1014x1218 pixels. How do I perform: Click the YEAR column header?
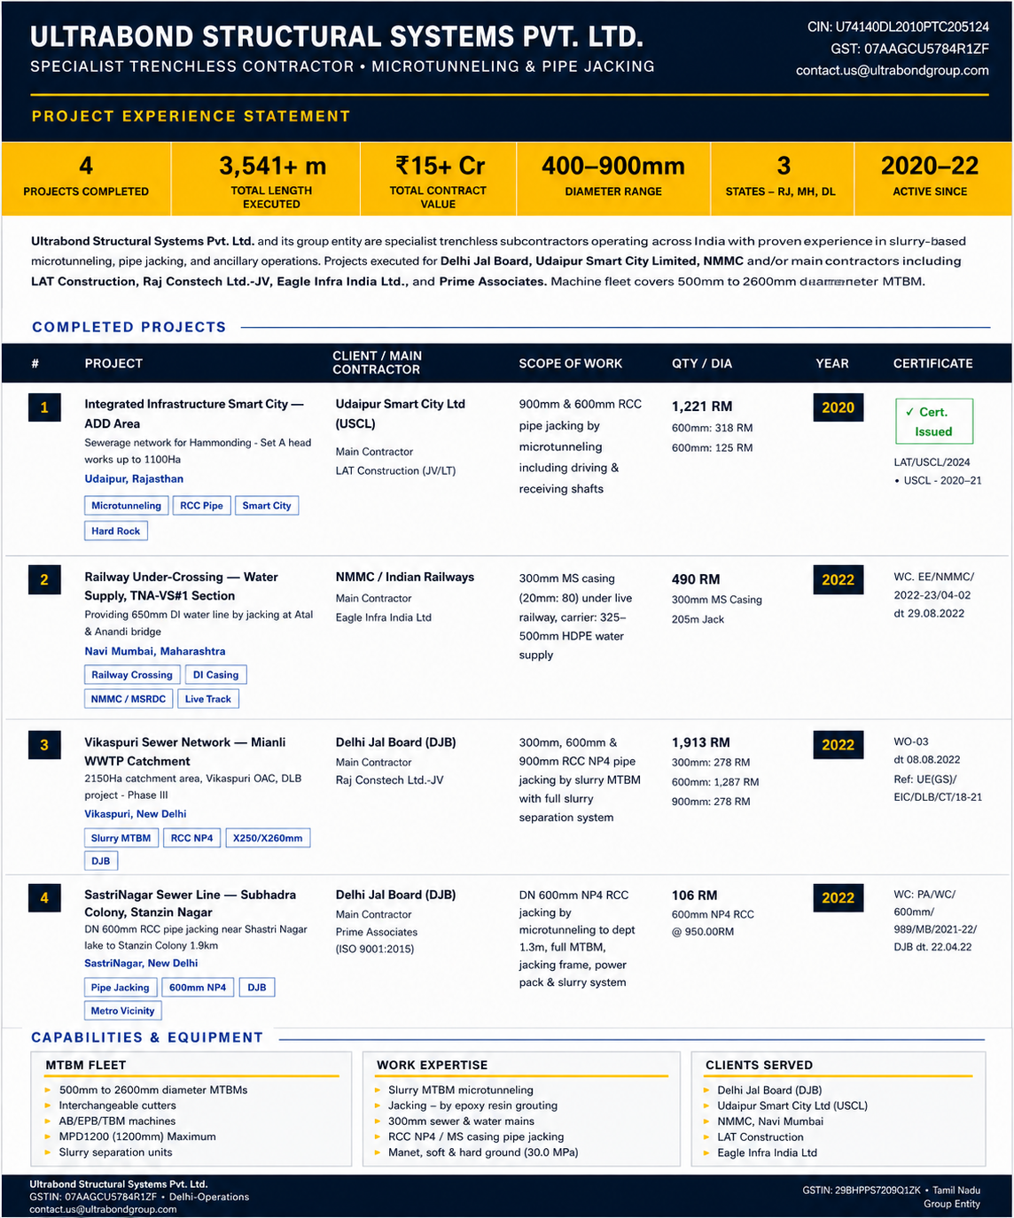(832, 363)
